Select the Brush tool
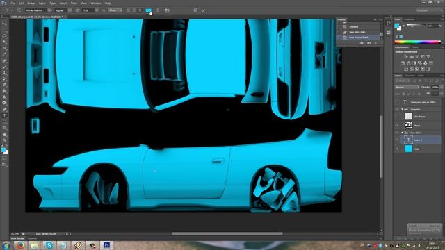This screenshot has width=445, height=250. point(4,67)
